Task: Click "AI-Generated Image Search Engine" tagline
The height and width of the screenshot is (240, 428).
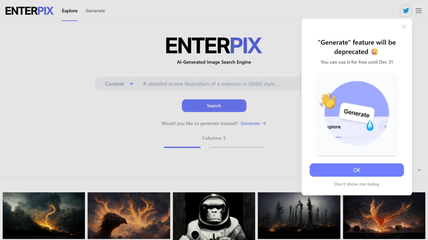Action: point(214,62)
